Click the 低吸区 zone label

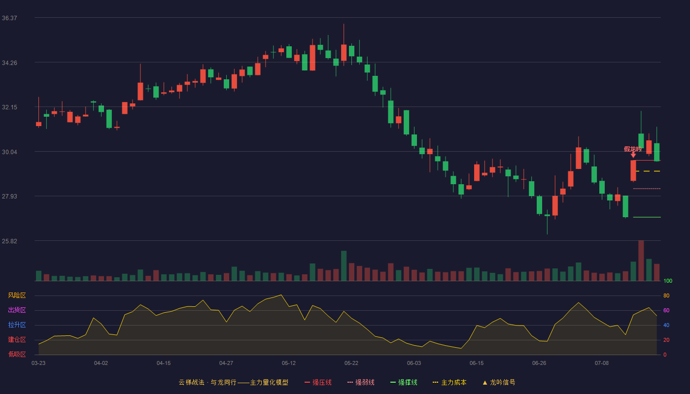point(17,354)
